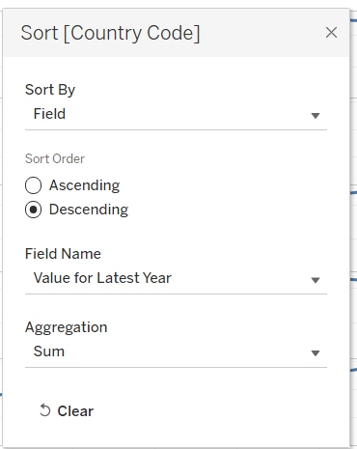Click the Aggregation heading label

tap(67, 327)
